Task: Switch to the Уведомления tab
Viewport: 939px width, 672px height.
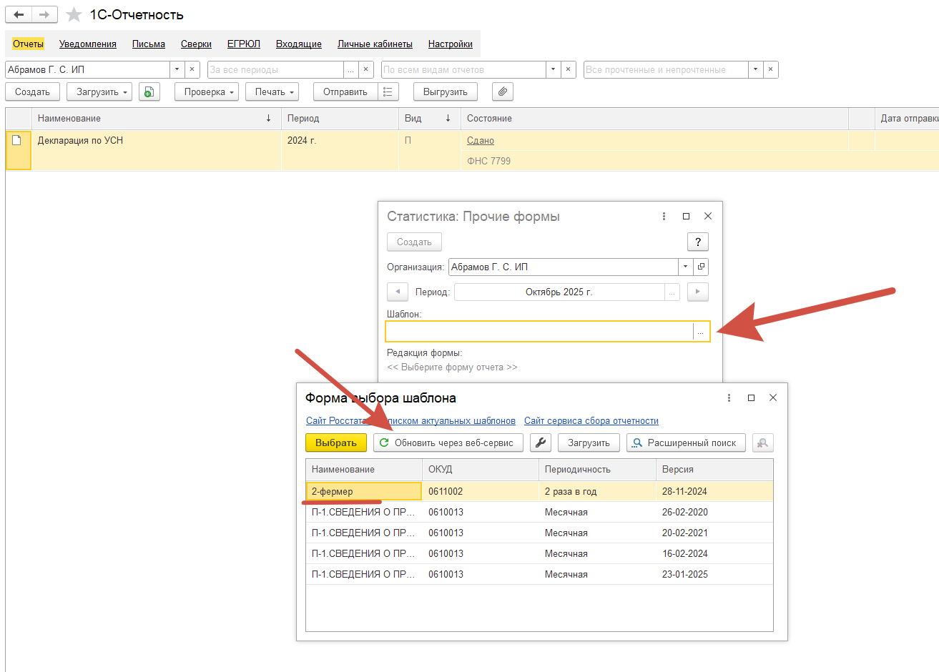Action: pyautogui.click(x=87, y=44)
